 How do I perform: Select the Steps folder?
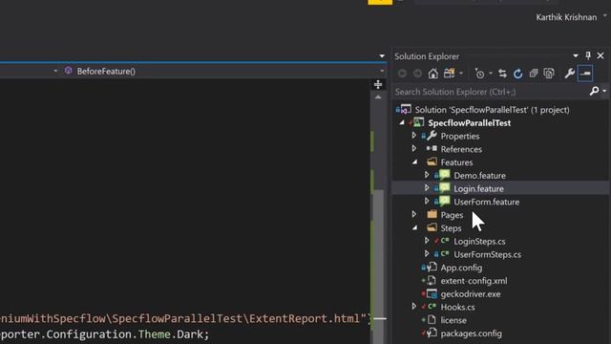coord(451,228)
